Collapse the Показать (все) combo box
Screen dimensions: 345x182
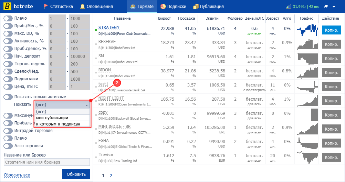coord(62,105)
